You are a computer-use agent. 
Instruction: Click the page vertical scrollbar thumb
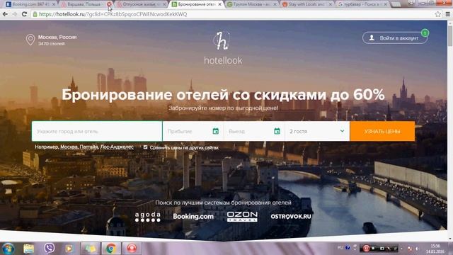point(450,36)
